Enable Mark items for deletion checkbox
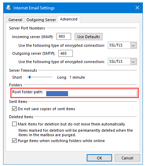This screenshot has width=145, height=166. (x=14, y=124)
